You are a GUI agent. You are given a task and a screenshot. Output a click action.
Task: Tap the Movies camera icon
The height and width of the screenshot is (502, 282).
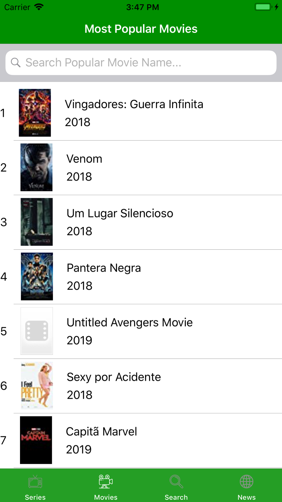[106, 482]
